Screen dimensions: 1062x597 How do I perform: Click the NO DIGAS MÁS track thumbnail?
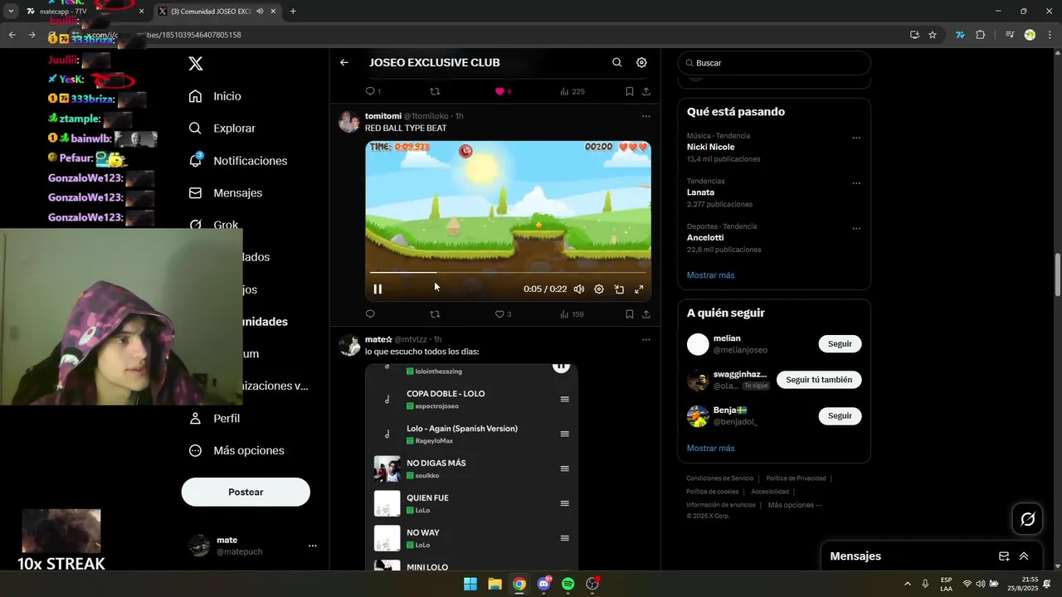click(x=387, y=468)
